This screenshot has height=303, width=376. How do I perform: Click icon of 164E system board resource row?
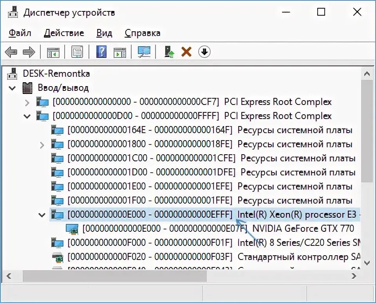point(57,130)
